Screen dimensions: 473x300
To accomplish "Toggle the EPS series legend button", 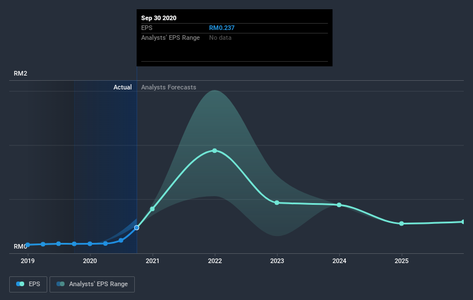I will [x=28, y=284].
